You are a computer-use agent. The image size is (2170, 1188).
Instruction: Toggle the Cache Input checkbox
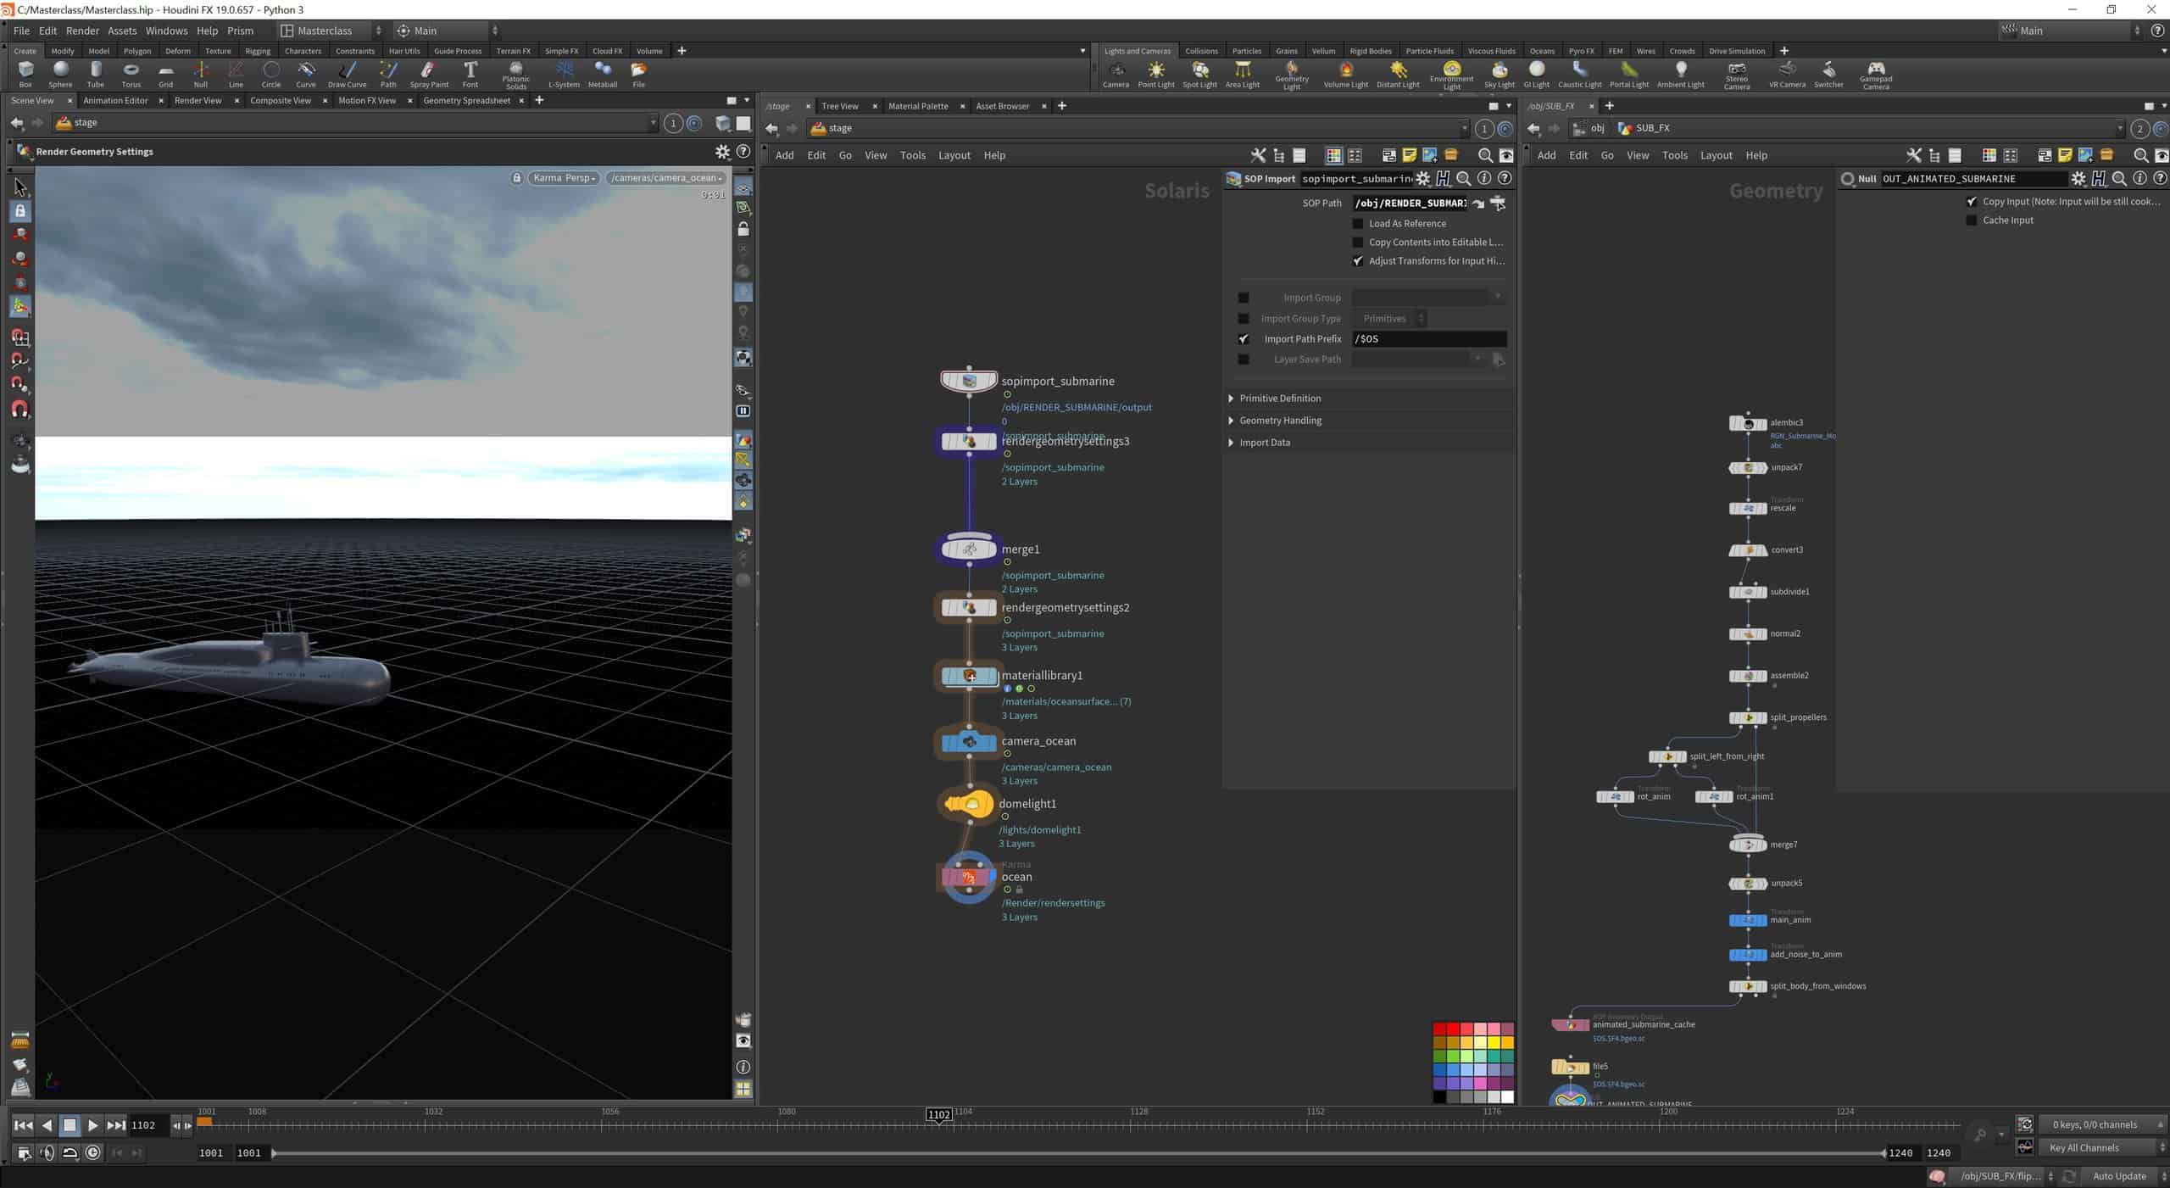coord(1972,220)
